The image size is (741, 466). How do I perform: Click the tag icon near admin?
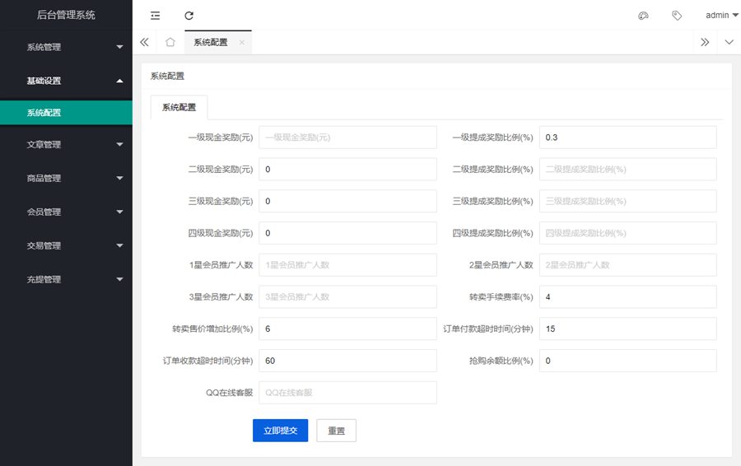(x=677, y=16)
